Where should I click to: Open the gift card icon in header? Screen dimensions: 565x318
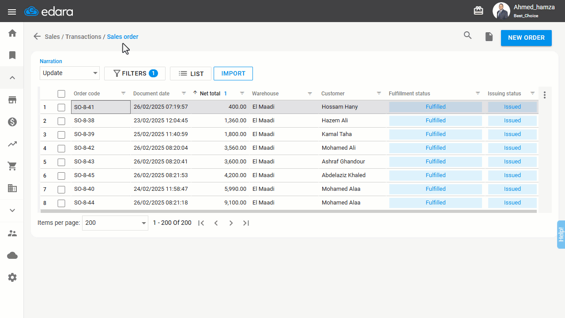point(478,11)
